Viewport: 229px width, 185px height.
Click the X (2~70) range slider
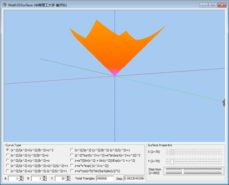point(193,152)
